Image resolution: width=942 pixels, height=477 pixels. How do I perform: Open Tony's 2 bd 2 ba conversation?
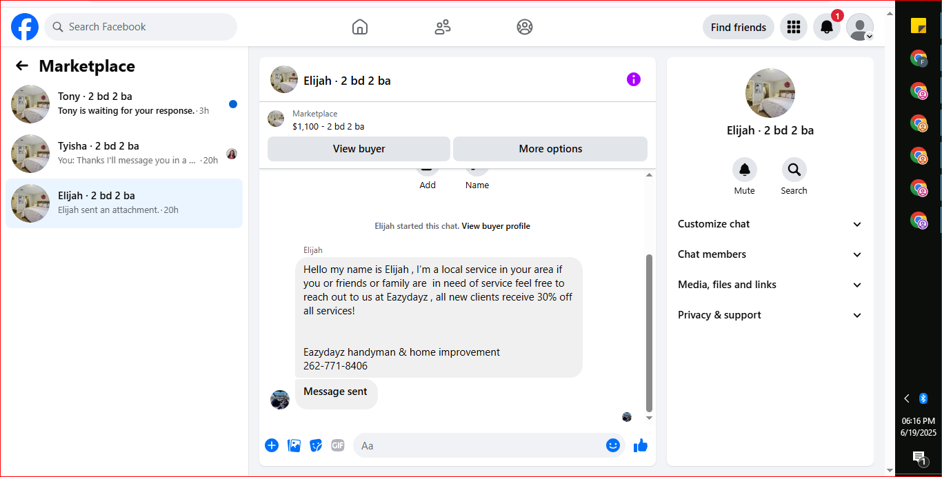[x=124, y=104]
